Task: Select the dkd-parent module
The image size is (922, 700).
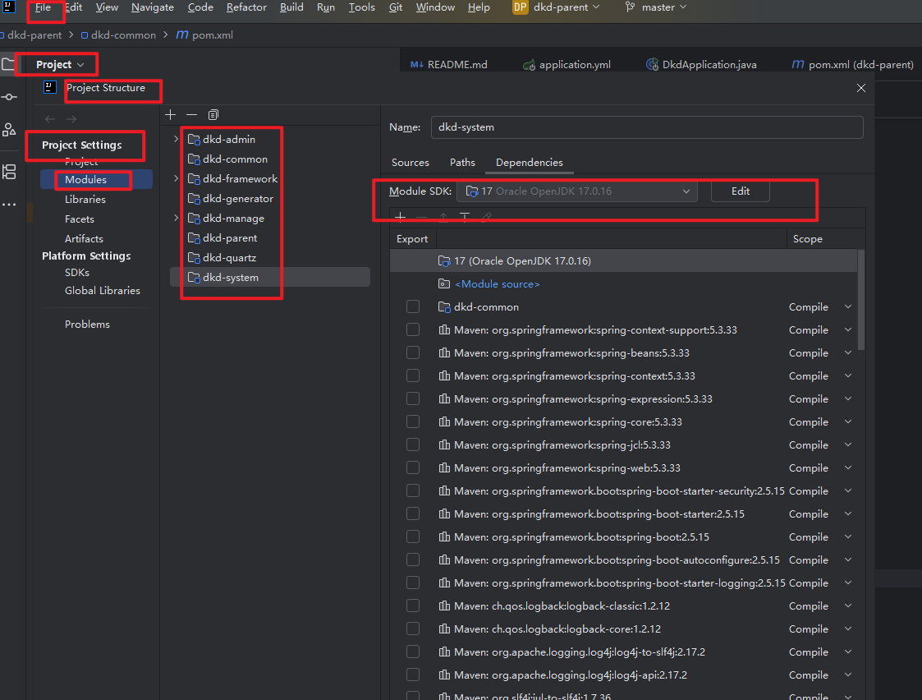Action: coord(229,238)
